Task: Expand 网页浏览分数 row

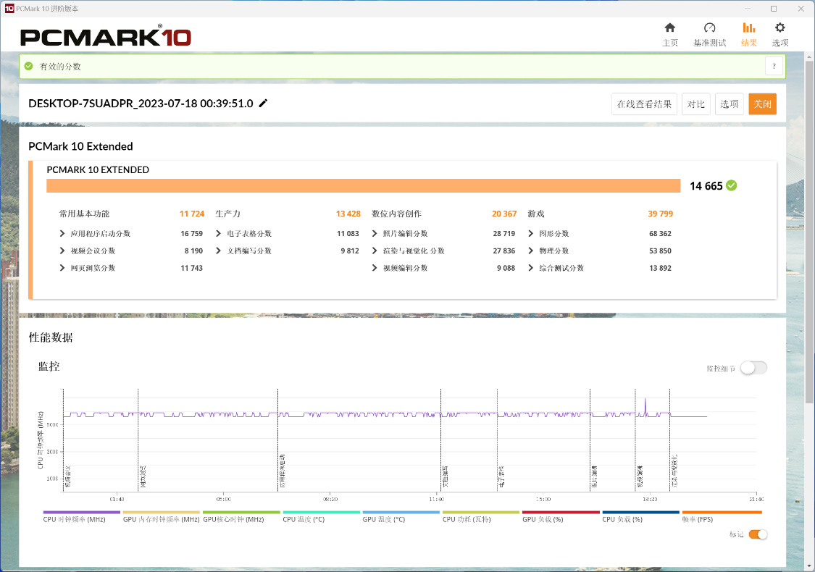Action: [62, 268]
